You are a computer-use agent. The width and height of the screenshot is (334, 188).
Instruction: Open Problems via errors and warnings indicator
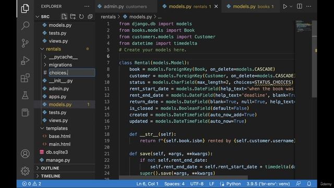coord(32,184)
